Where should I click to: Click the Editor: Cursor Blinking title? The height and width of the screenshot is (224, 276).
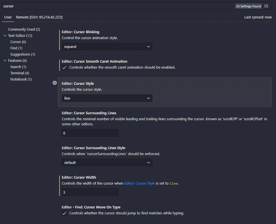coord(80,32)
